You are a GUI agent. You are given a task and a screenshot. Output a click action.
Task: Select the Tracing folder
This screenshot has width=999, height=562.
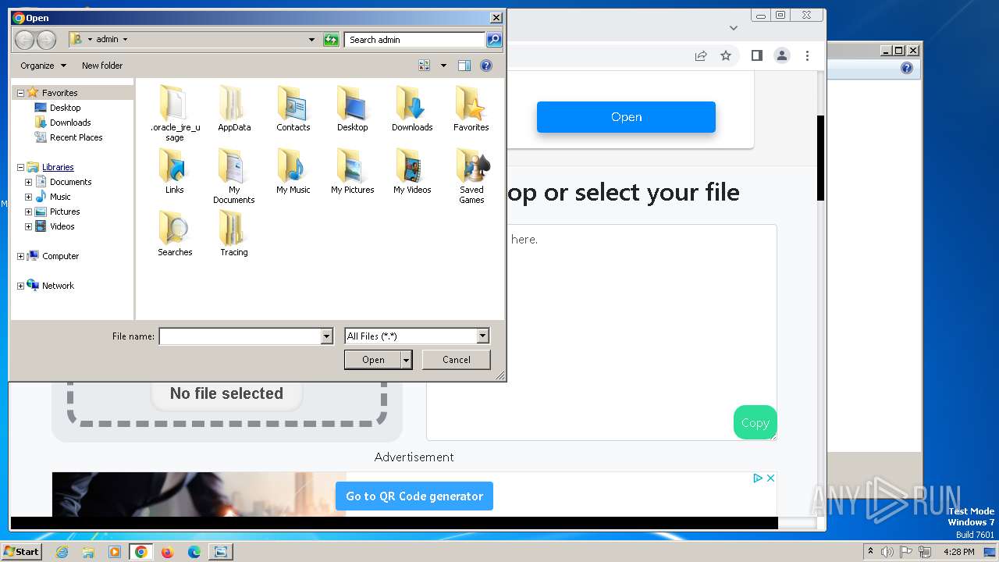(x=234, y=233)
